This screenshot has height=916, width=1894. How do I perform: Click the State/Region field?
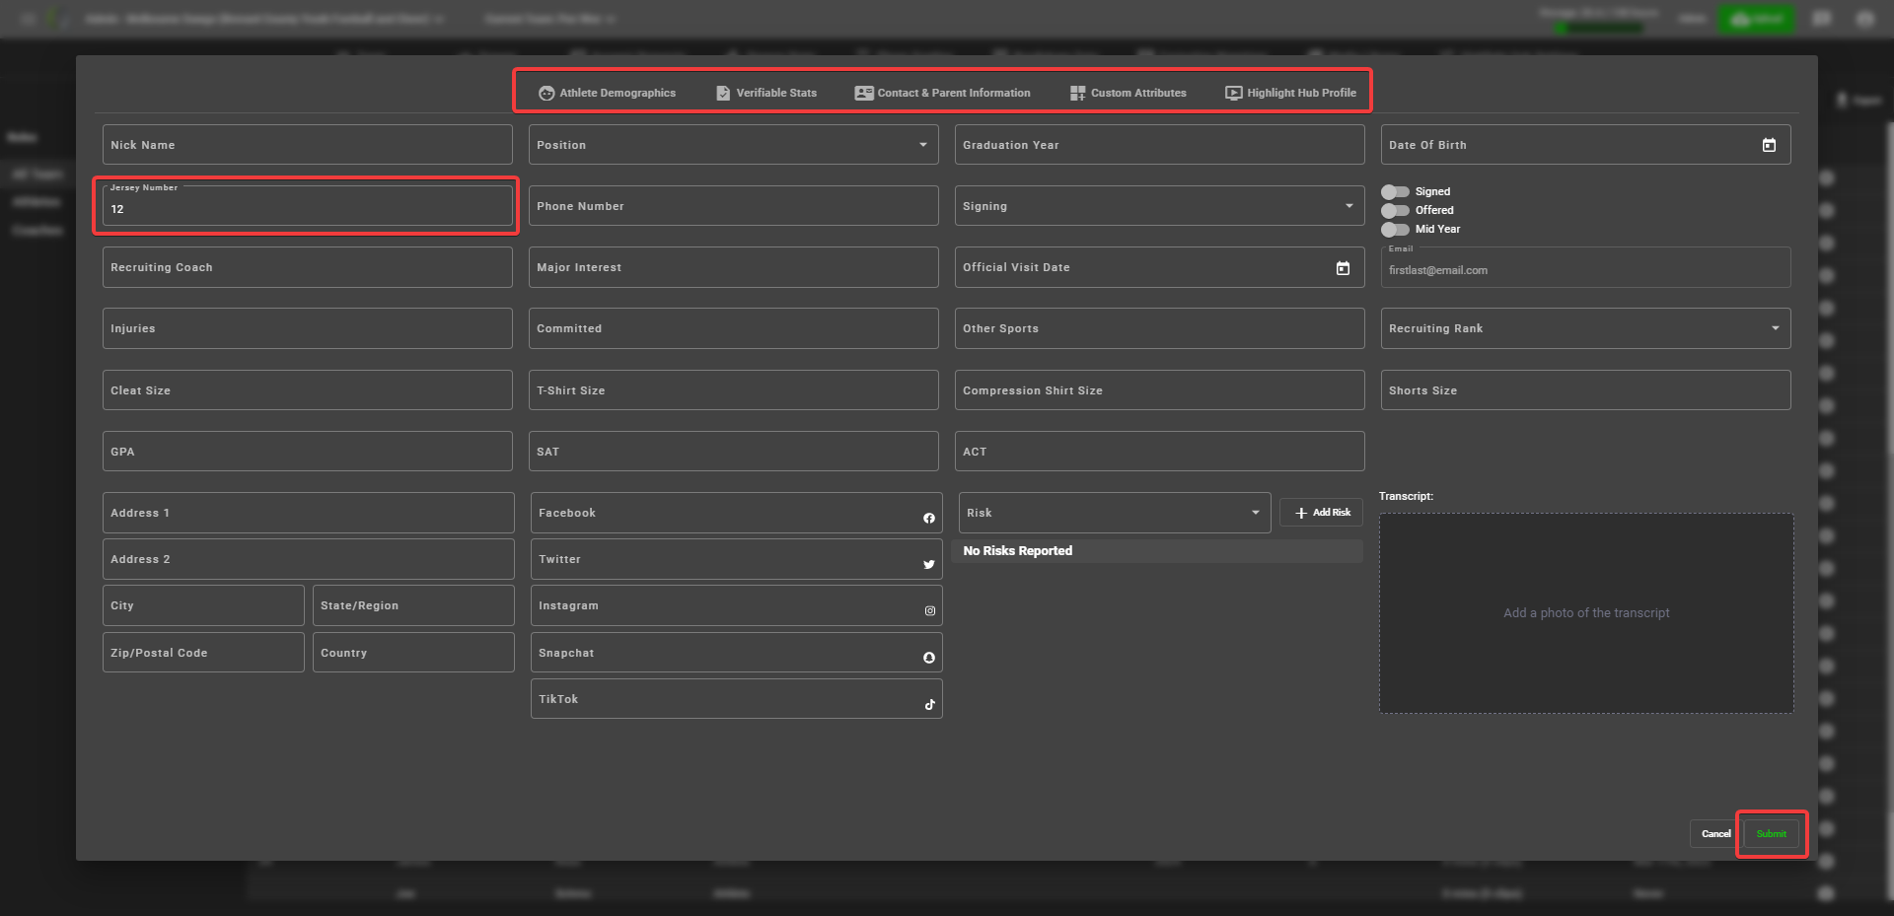[x=413, y=605]
